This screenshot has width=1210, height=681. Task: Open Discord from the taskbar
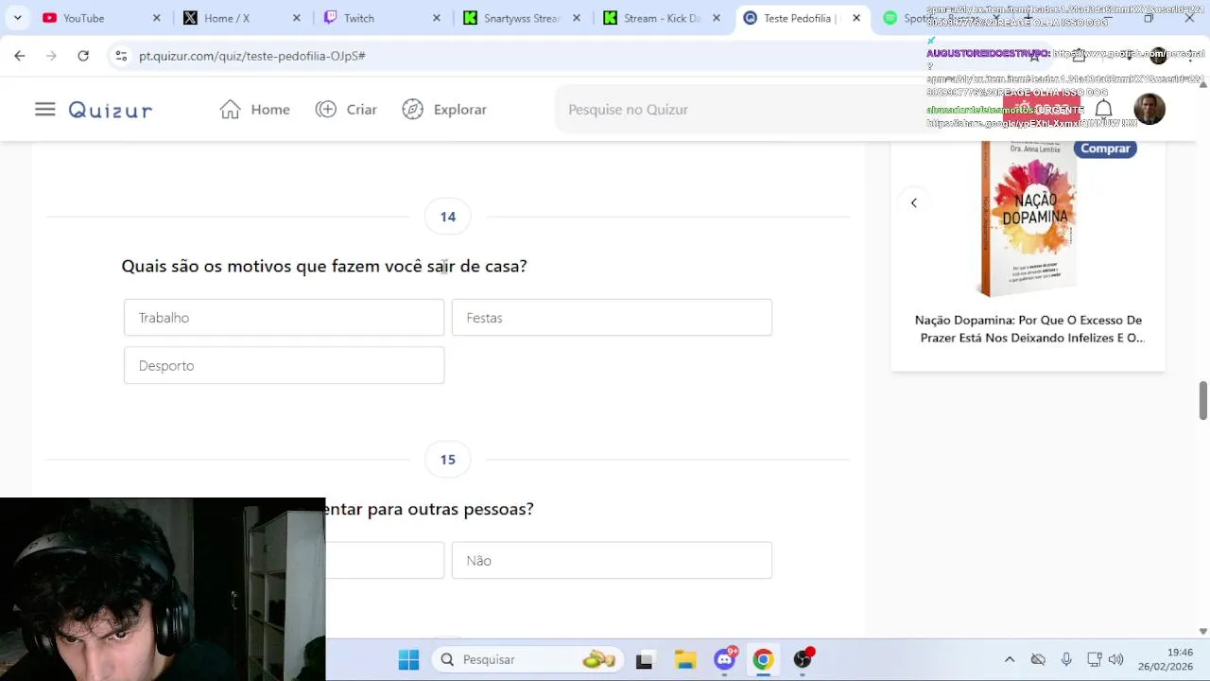(725, 659)
